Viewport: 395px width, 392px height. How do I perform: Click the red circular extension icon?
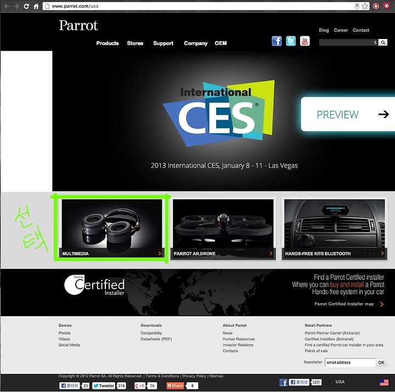376,6
